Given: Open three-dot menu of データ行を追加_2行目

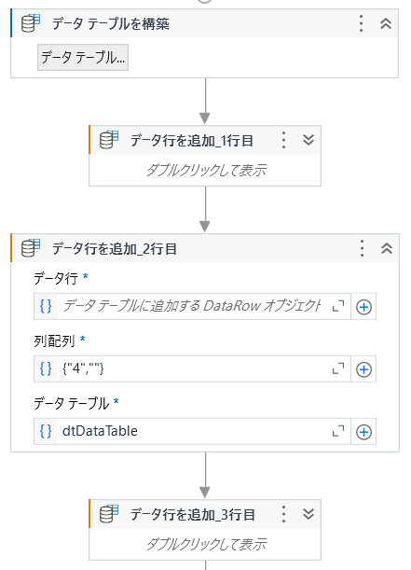Looking at the screenshot, I should (362, 248).
